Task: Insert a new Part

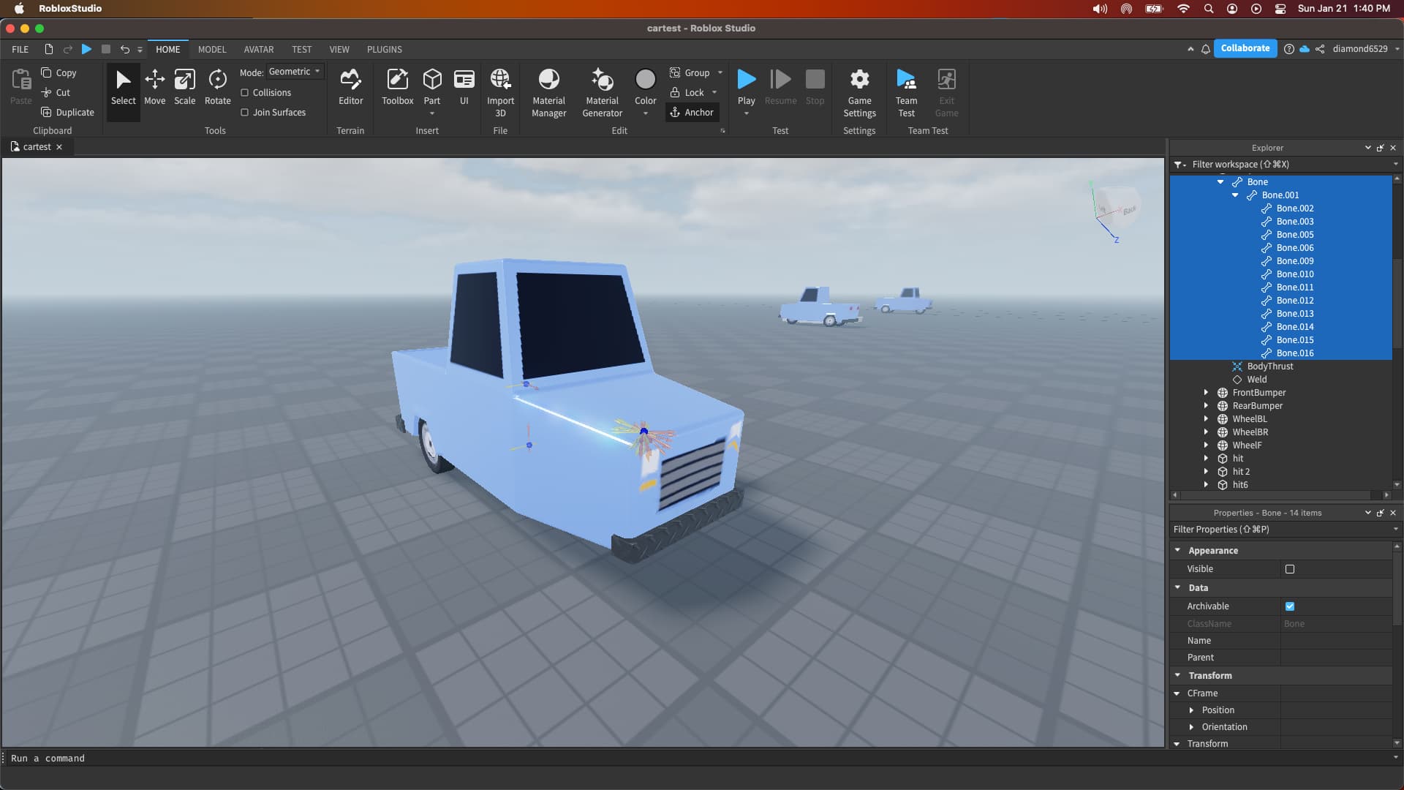Action: [431, 82]
